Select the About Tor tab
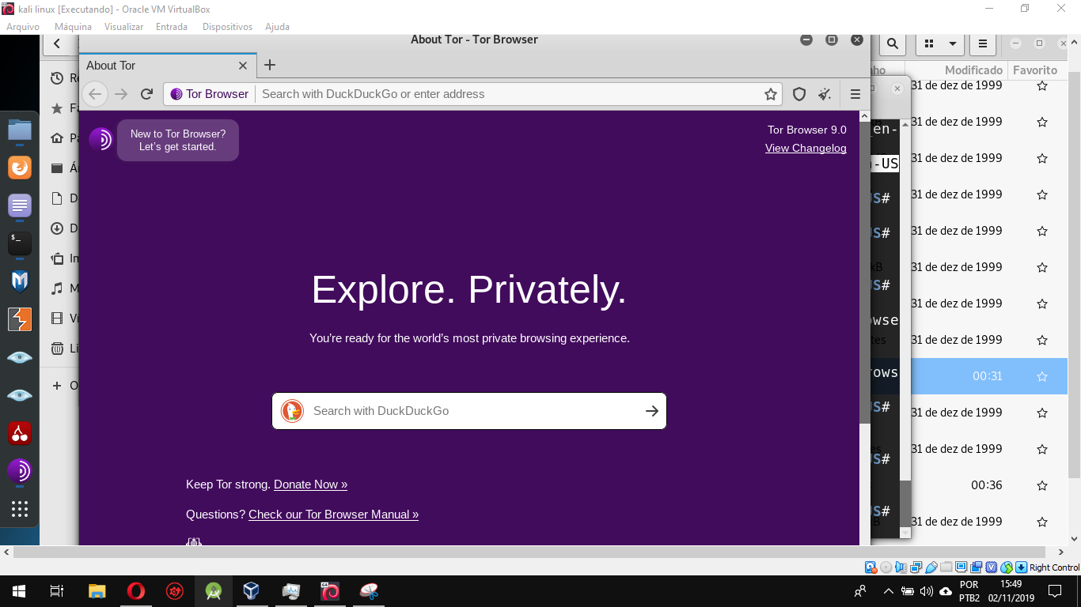The height and width of the screenshot is (607, 1081). point(168,66)
